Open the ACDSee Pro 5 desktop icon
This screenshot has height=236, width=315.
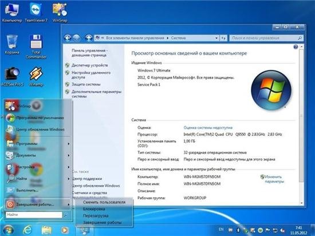pos(12,77)
